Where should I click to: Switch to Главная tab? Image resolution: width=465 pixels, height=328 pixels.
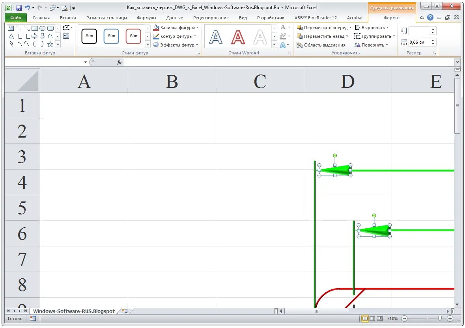pyautogui.click(x=41, y=18)
